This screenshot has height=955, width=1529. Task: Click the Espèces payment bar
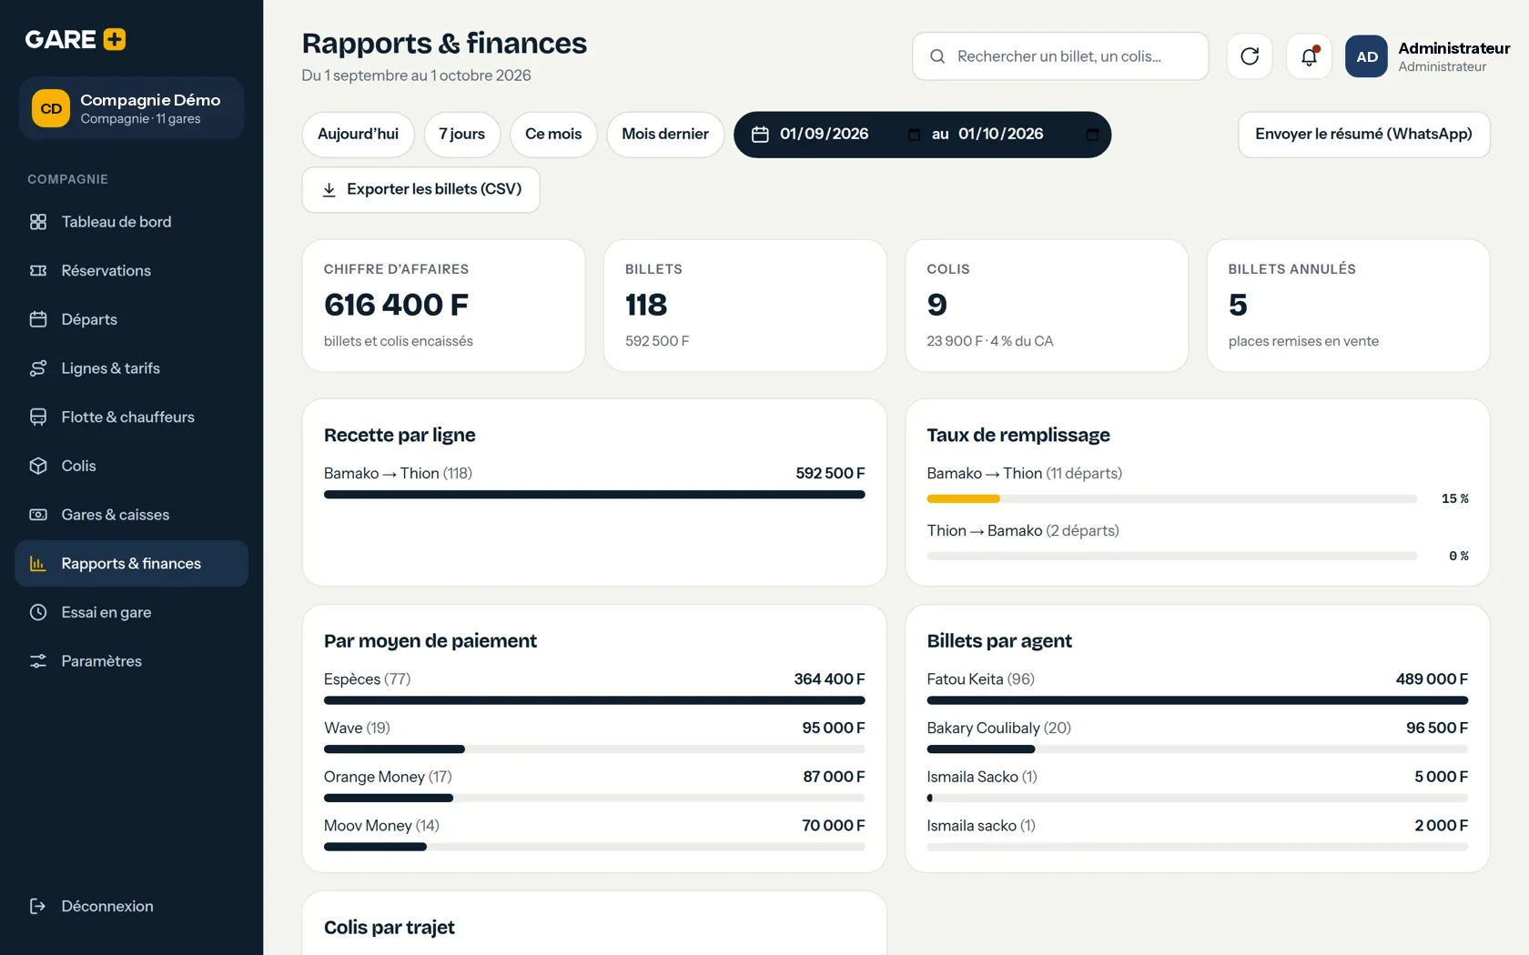594,700
